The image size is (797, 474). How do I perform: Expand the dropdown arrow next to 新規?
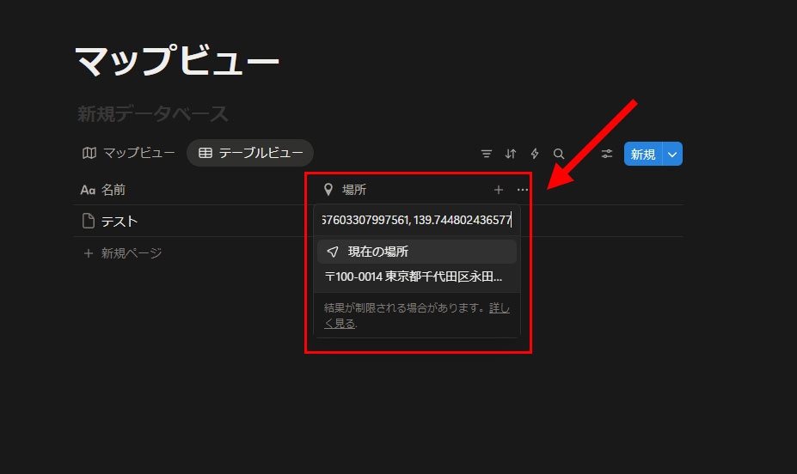[672, 155]
